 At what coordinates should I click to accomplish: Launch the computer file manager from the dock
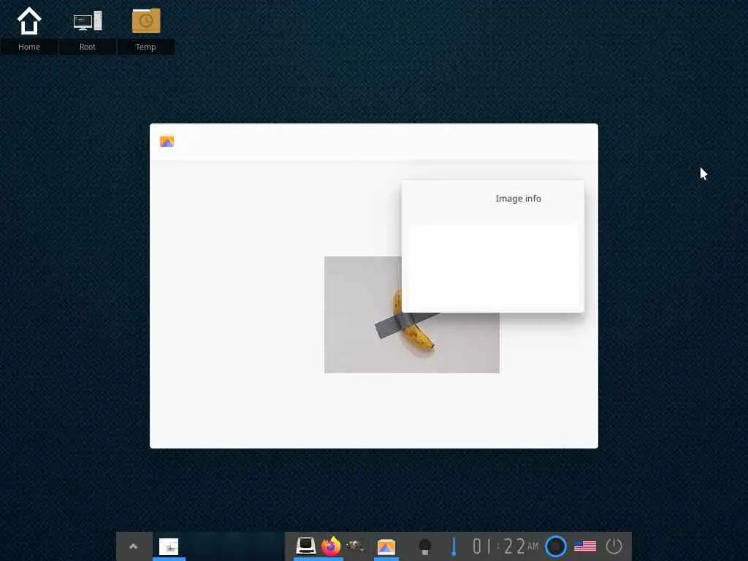click(306, 546)
